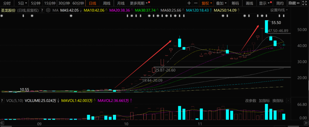Click the stock name 圣龙股份
Image resolution: width=309 pixels, height=127 pixels.
[9, 10]
